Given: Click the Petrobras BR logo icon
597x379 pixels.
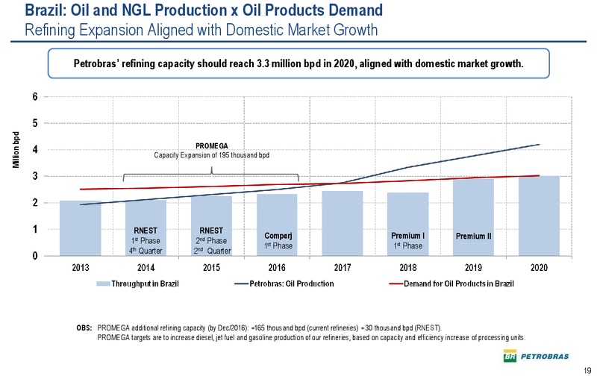Looking at the screenshot, I should (510, 356).
